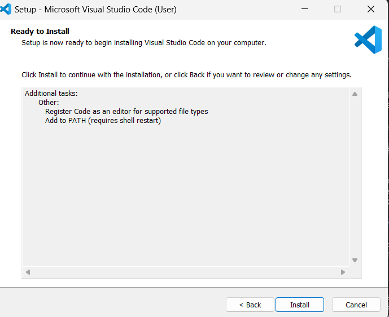The width and height of the screenshot is (389, 317).
Task: Go back with the < Back button
Action: [250, 305]
